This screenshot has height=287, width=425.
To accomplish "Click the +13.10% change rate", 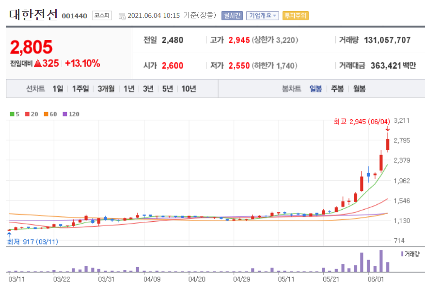I will pos(83,63).
